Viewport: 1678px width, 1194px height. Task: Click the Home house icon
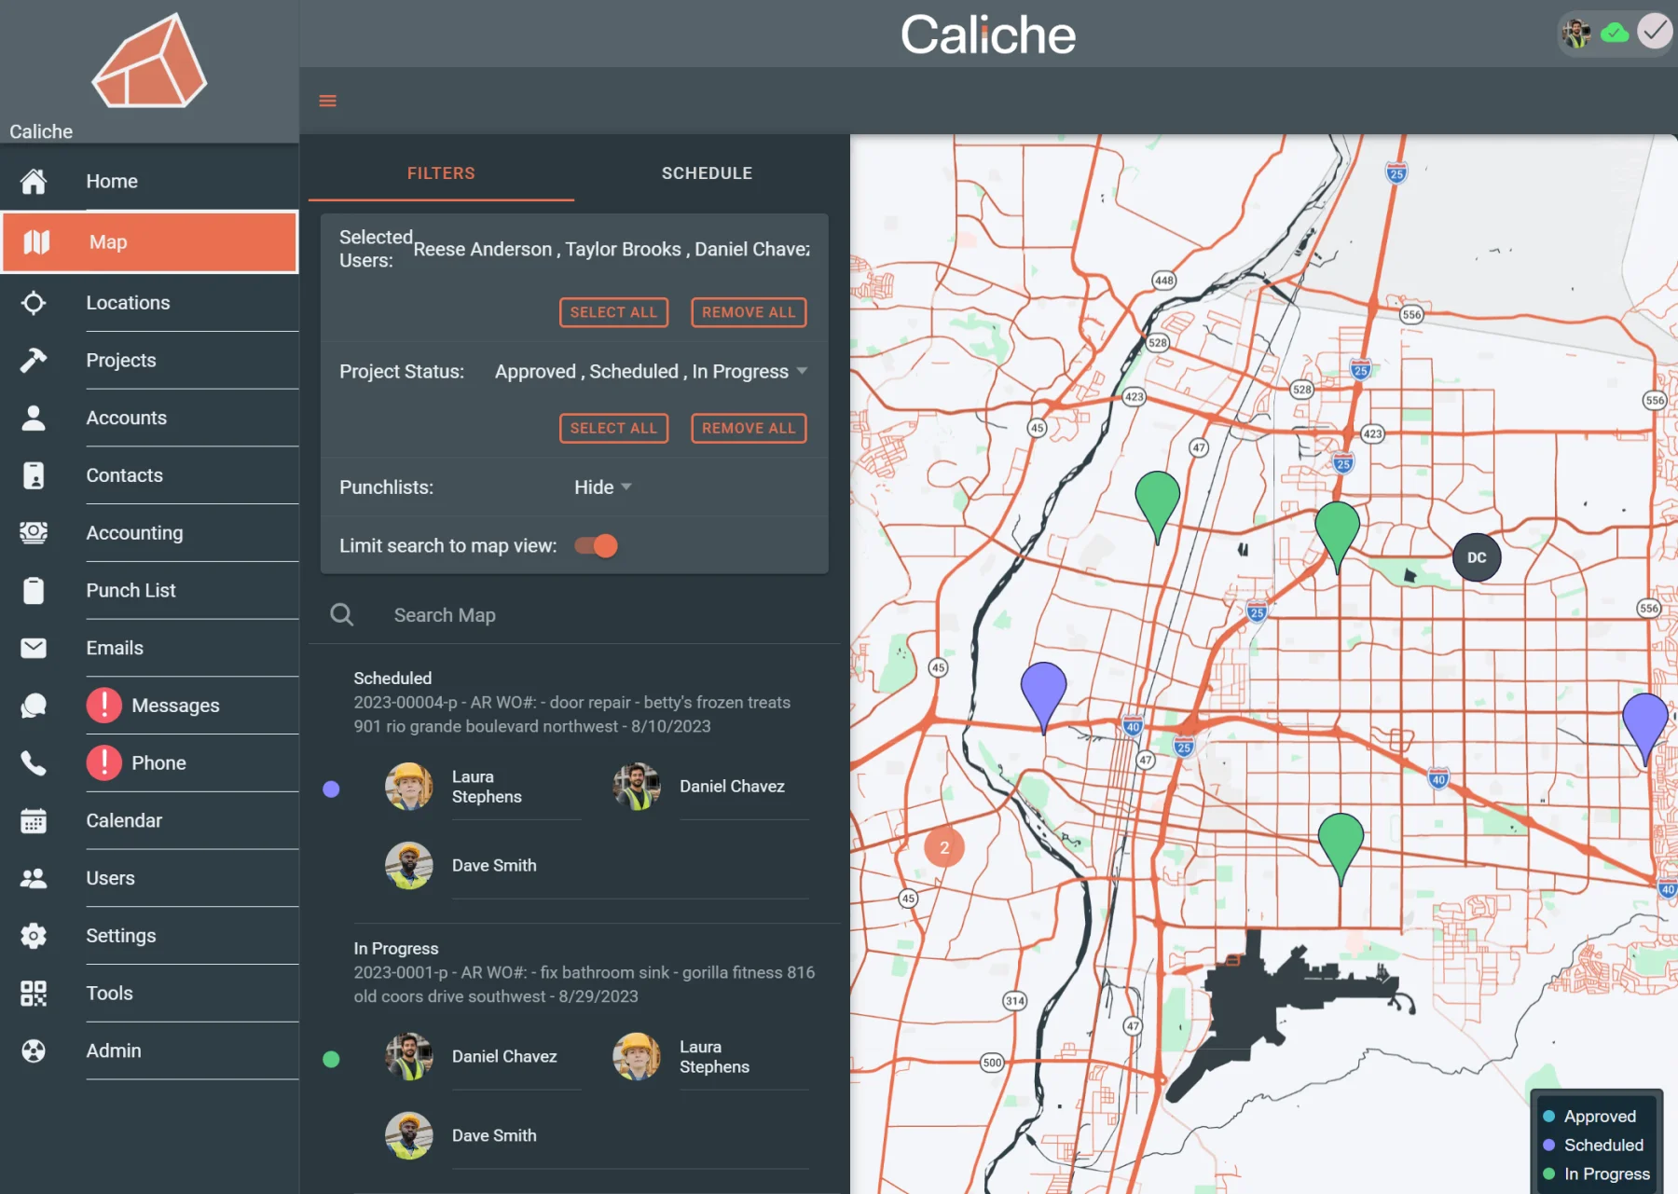pyautogui.click(x=34, y=181)
